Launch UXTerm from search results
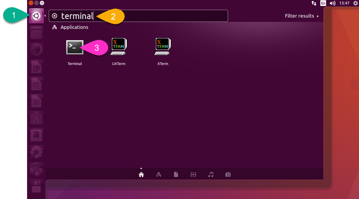This screenshot has height=199, width=359. click(x=118, y=47)
